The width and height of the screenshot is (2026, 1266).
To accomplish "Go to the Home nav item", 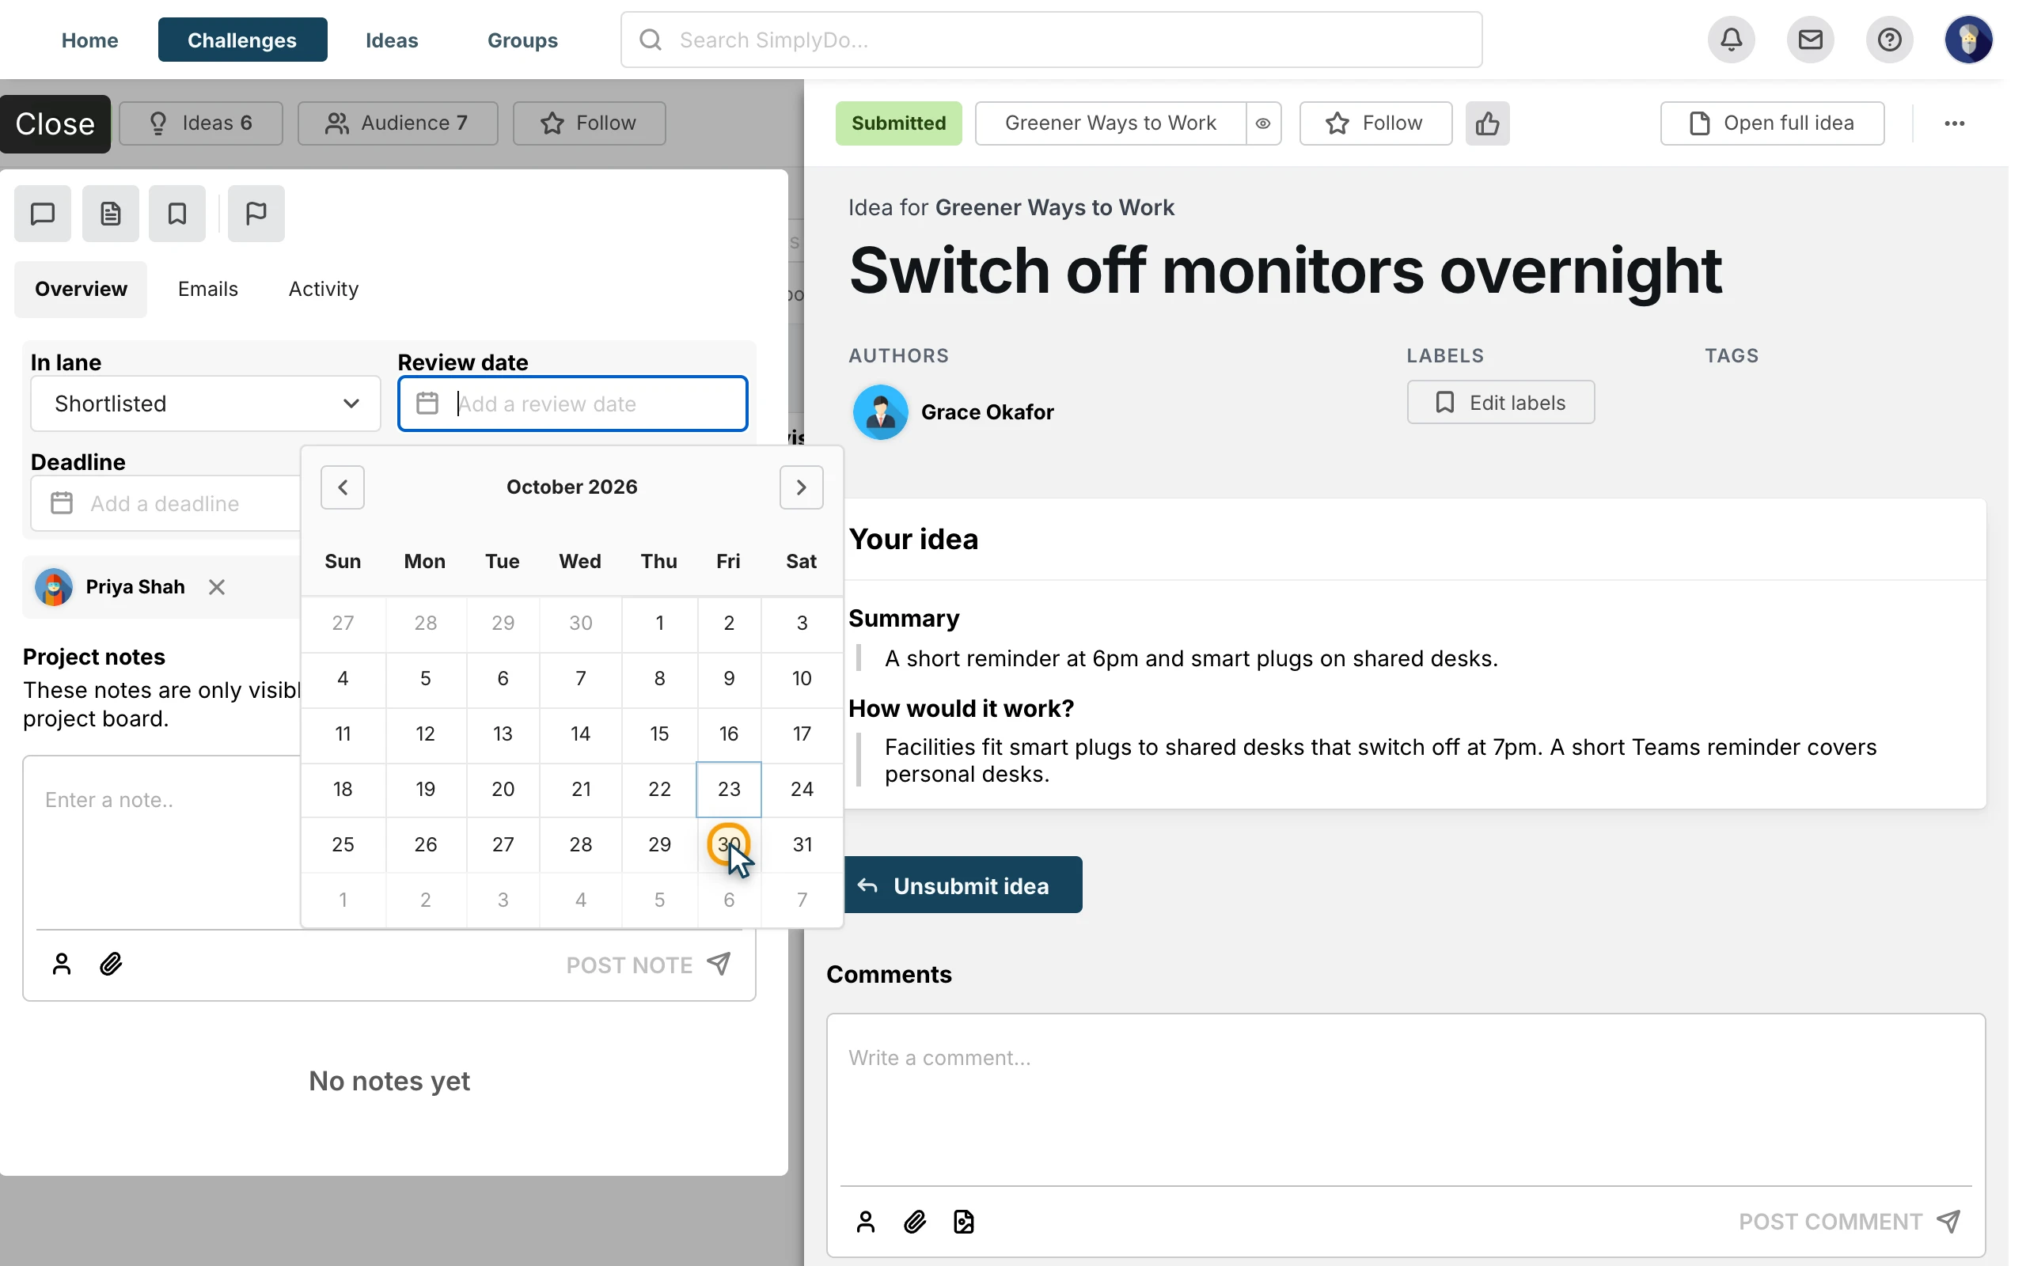I will pyautogui.click(x=89, y=40).
